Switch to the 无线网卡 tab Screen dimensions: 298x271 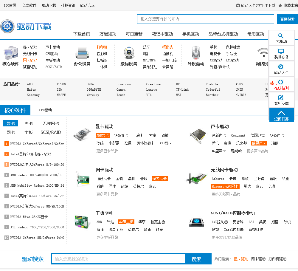click(x=51, y=123)
